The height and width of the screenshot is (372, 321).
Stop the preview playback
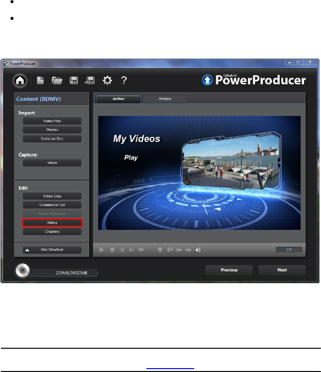point(112,250)
